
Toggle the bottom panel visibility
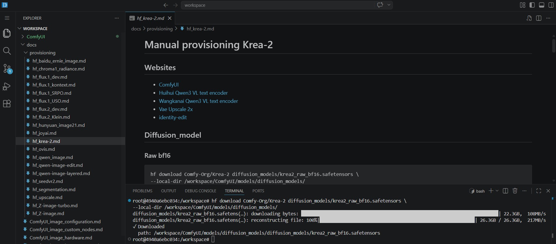coord(541,5)
